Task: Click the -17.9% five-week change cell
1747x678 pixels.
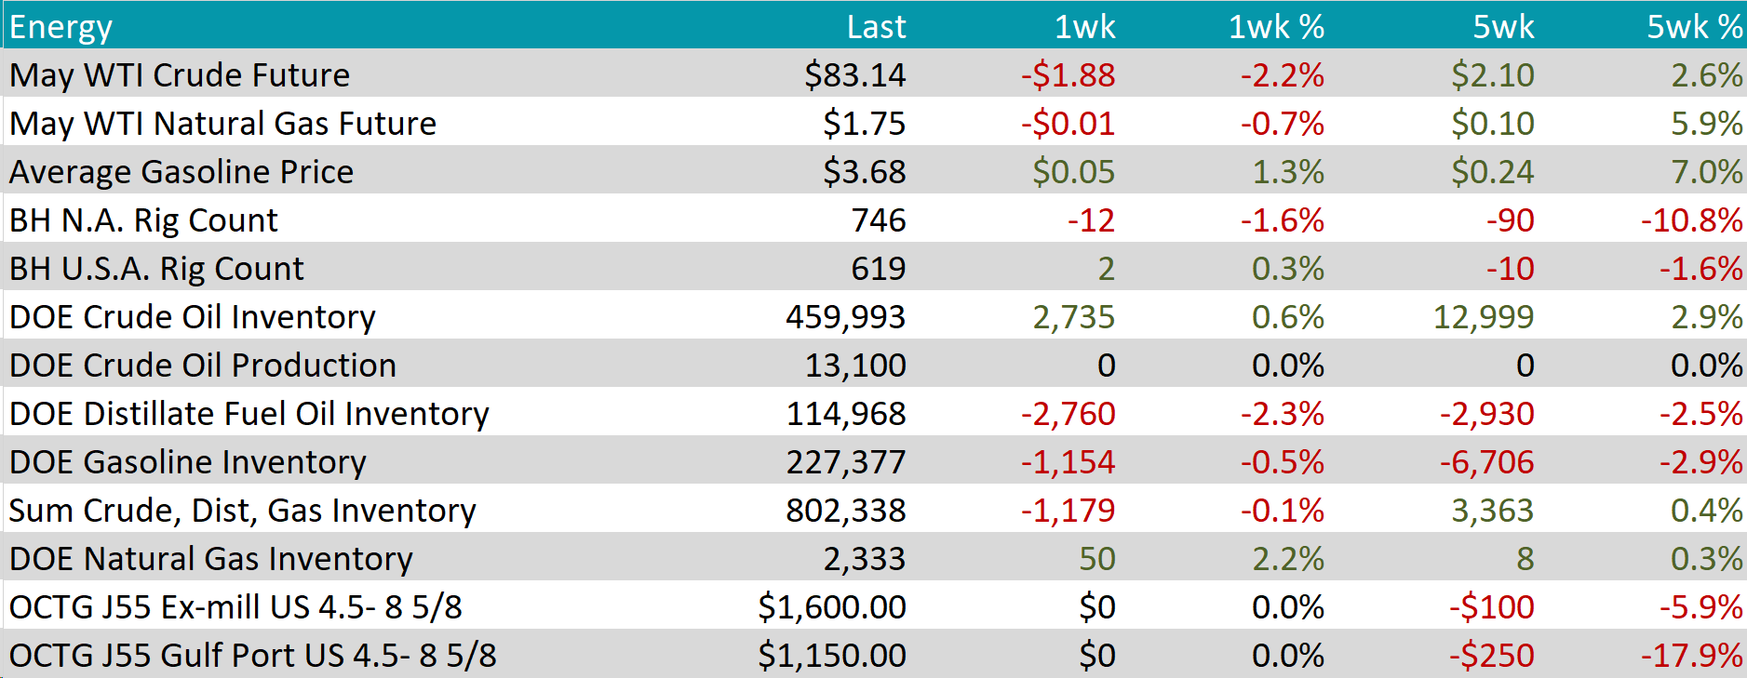Action: tap(1691, 656)
